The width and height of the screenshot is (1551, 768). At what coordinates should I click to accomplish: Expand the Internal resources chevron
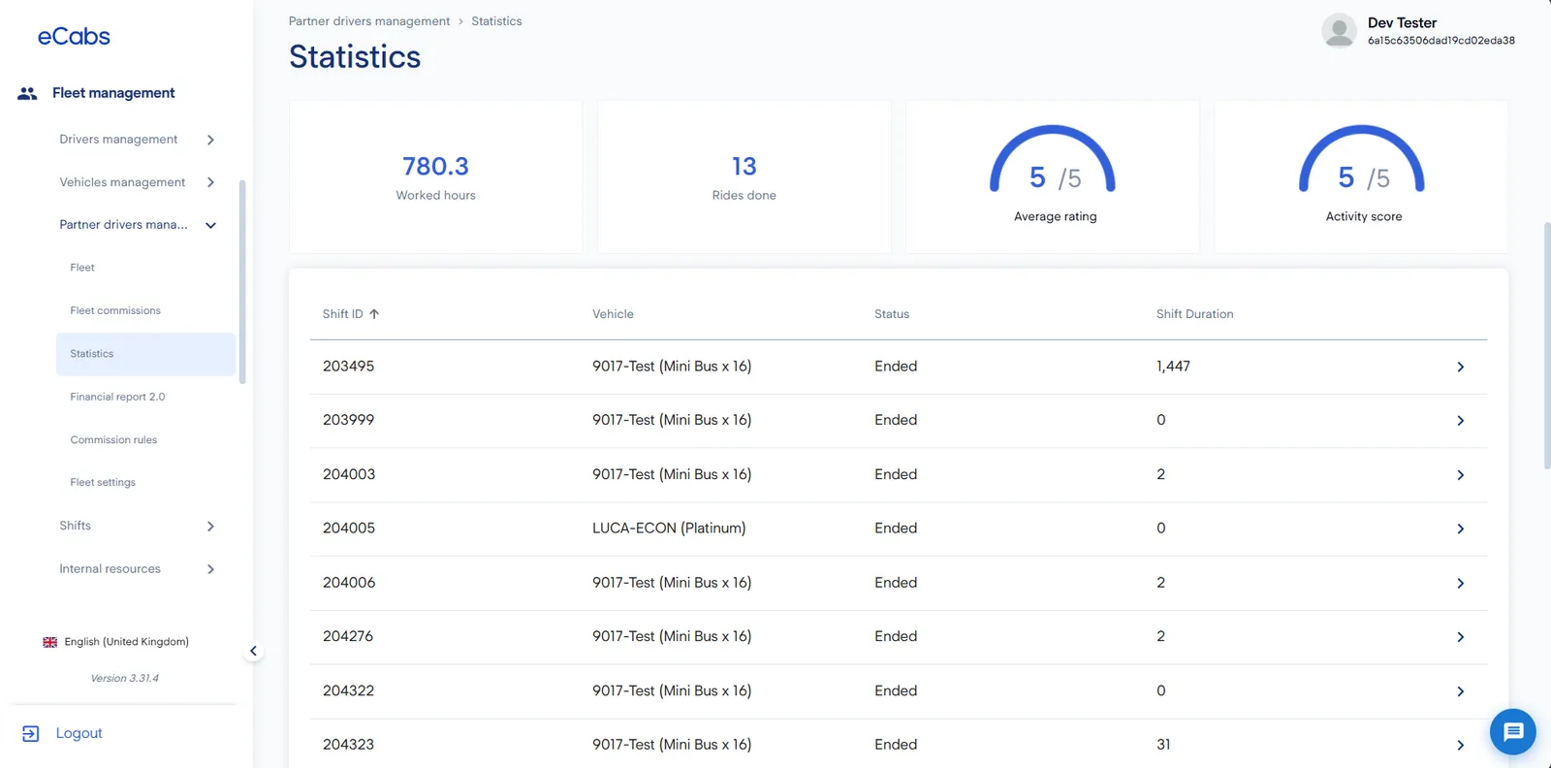click(210, 569)
